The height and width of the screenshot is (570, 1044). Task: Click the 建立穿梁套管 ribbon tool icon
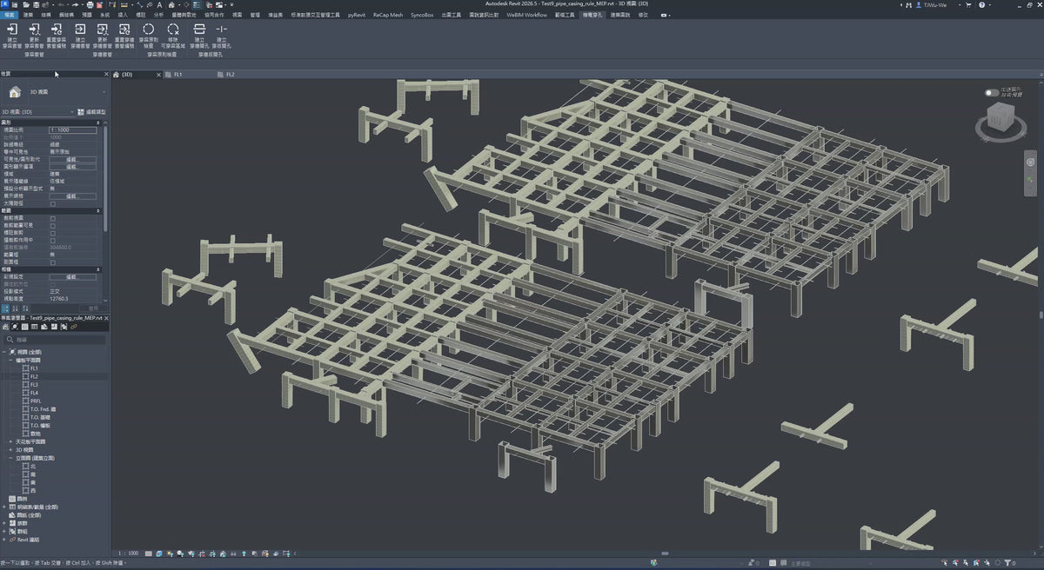coord(12,30)
